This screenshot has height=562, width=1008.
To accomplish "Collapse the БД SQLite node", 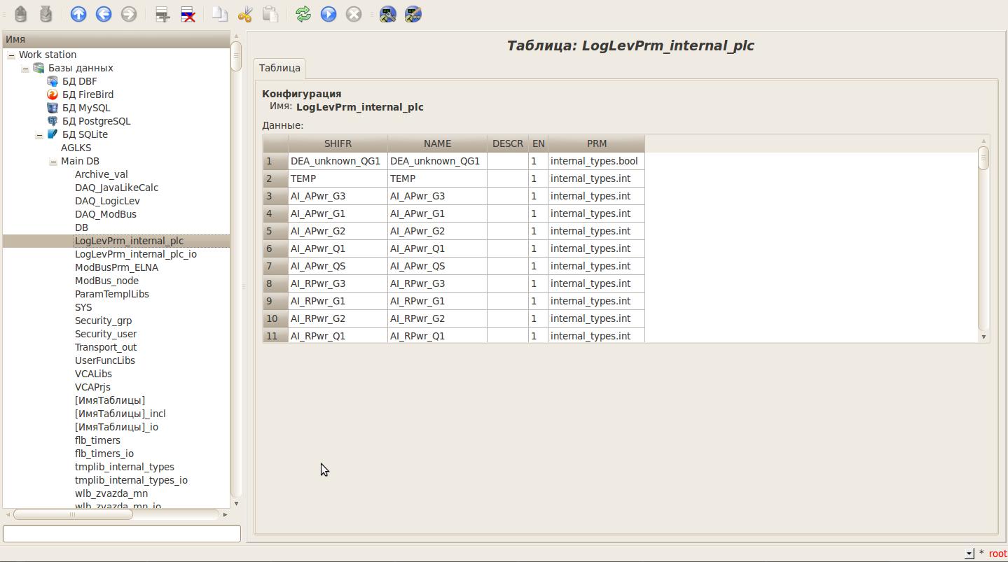I will (x=39, y=135).
